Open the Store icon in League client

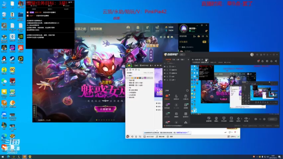(157, 28)
